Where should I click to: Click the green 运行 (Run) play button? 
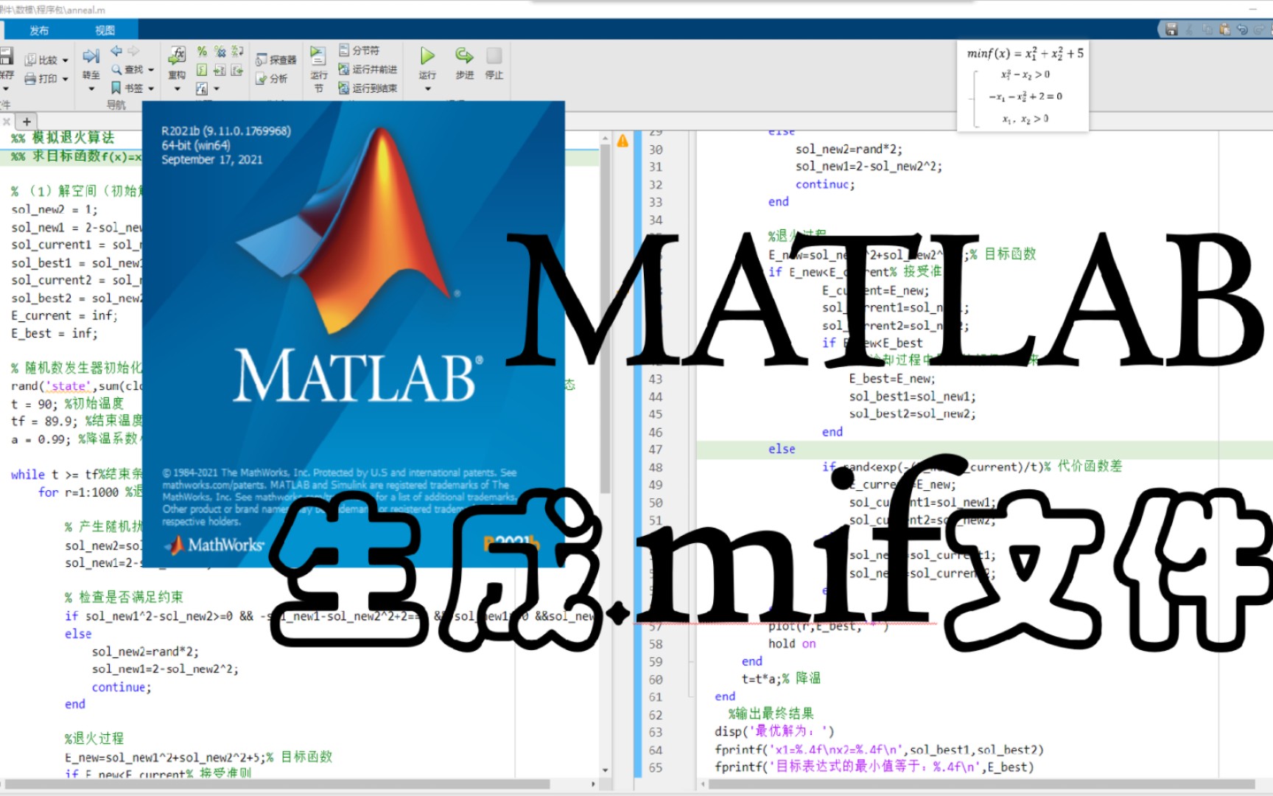click(x=427, y=56)
